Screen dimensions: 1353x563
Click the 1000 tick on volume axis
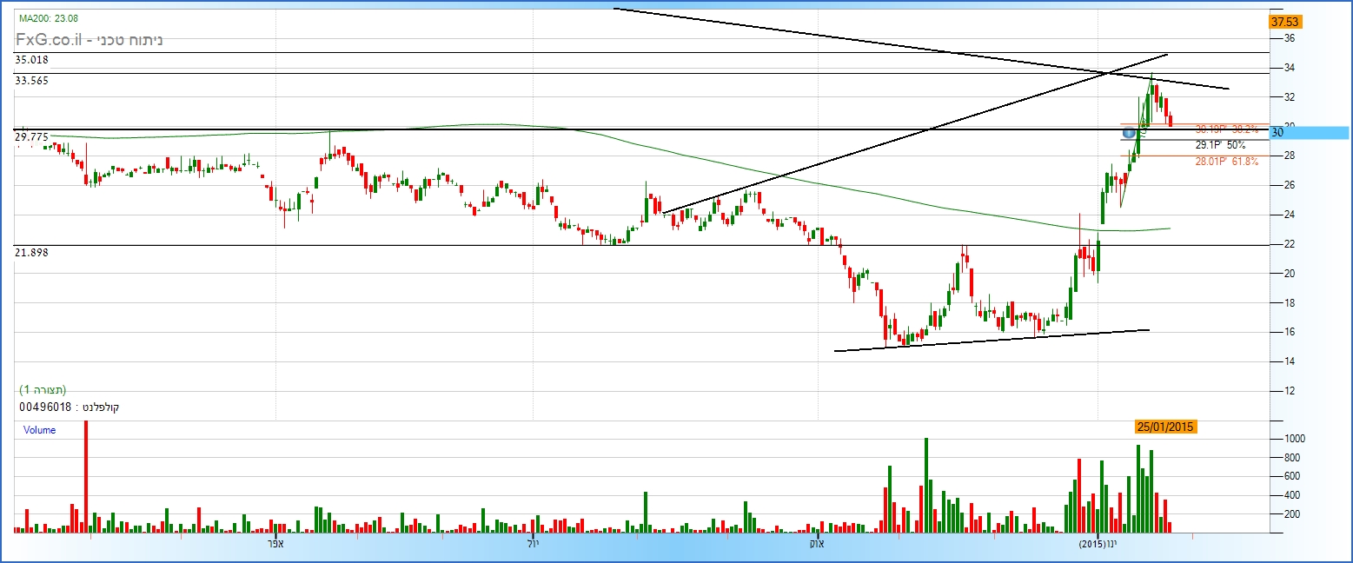pyautogui.click(x=1295, y=440)
